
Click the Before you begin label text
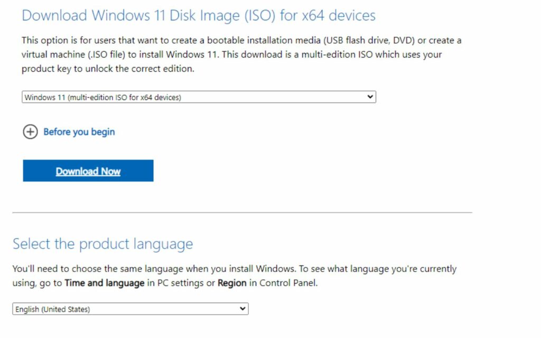79,132
